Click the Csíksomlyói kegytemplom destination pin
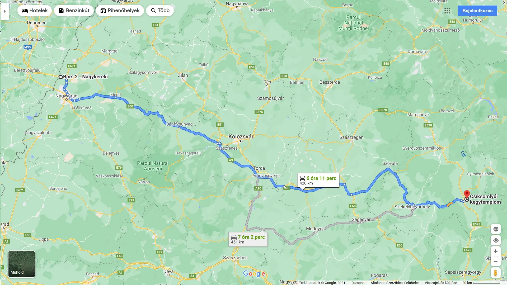 click(467, 195)
